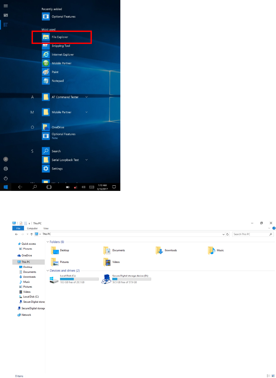276x378 pixels.
Task: Open the Power options button
Action: point(6,179)
